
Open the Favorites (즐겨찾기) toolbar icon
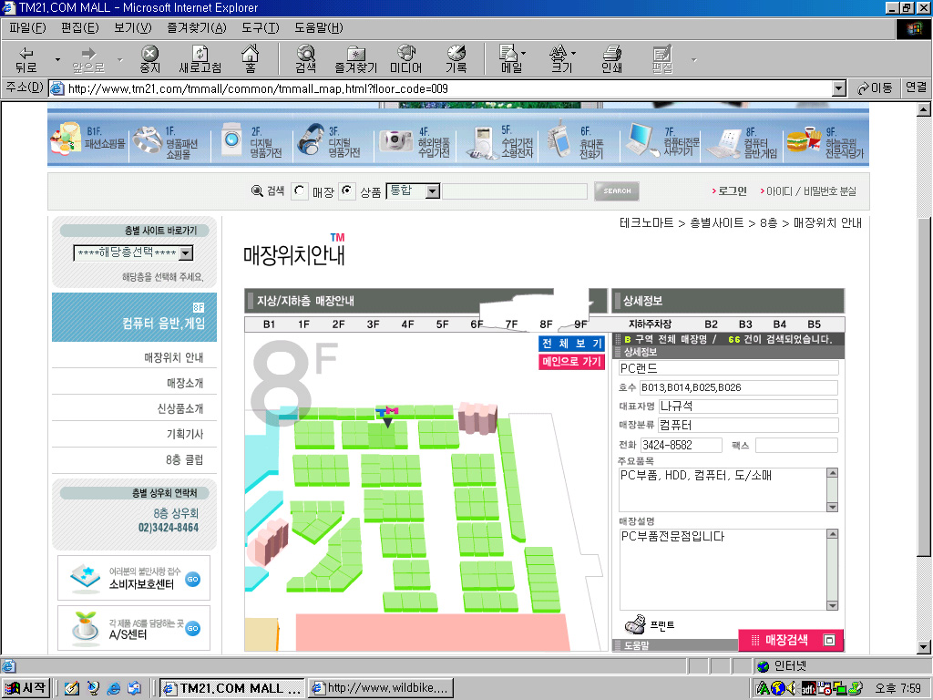356,59
